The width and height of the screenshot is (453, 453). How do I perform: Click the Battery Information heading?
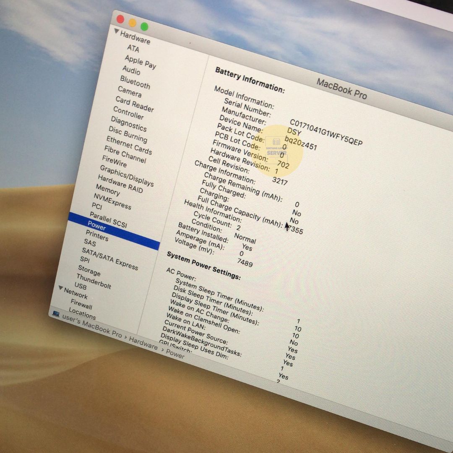point(250,80)
